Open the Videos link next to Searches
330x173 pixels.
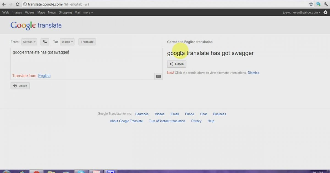(x=159, y=114)
